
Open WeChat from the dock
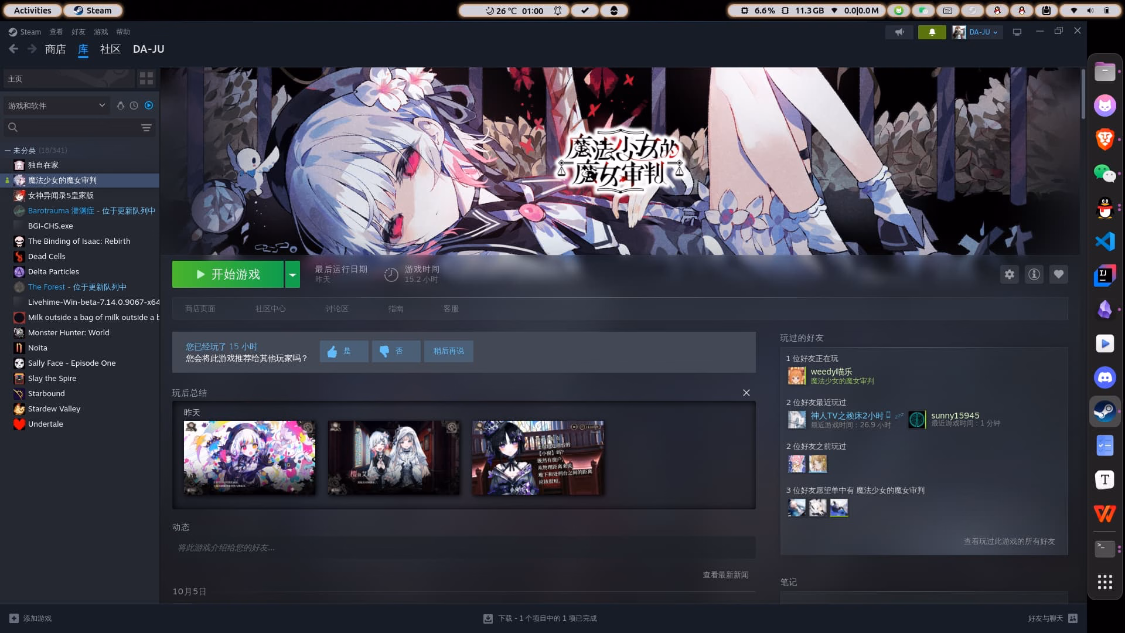[x=1104, y=173]
